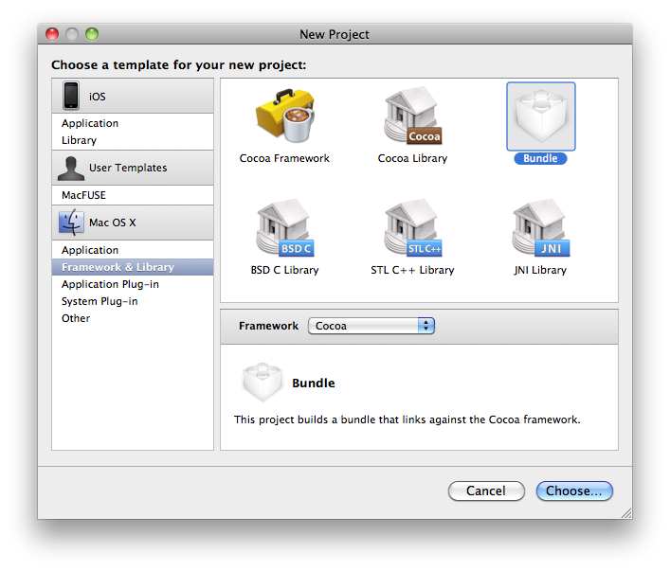The width and height of the screenshot is (670, 571).
Task: Open Application Plug-in category
Action: (110, 284)
